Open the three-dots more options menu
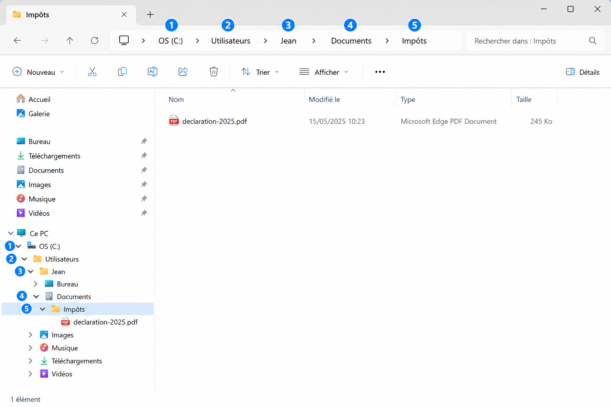This screenshot has width=611, height=407. coord(380,72)
